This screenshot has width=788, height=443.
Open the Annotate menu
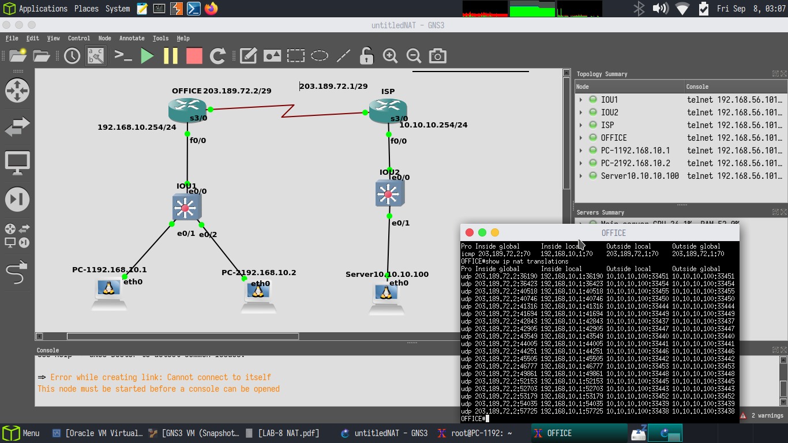click(x=132, y=38)
